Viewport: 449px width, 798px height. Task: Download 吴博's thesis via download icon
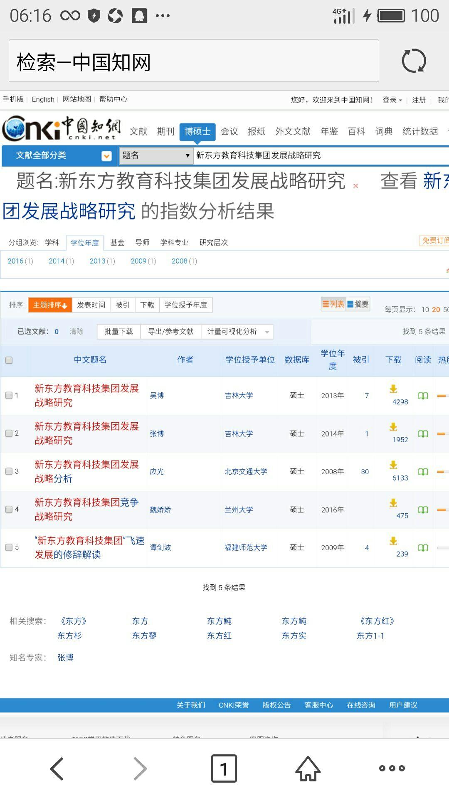tap(393, 389)
